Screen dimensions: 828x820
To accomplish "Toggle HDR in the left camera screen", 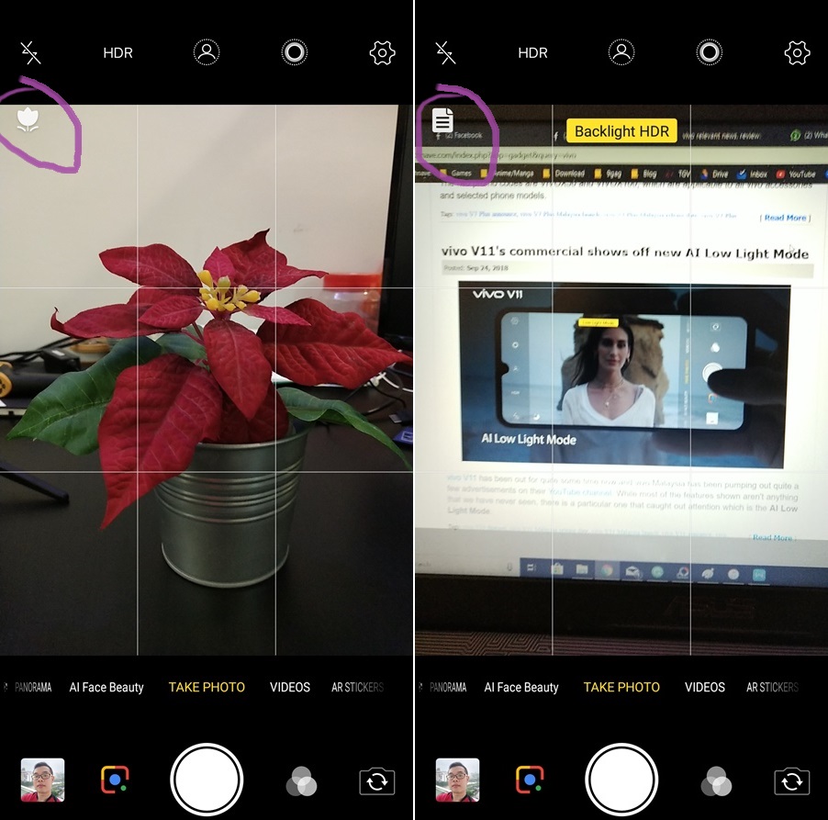I will [x=117, y=53].
